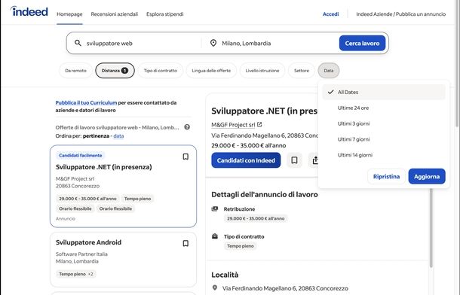Image resolution: width=460 pixels, height=295 pixels.
Task: Click pertinenza sort label
Action: tap(96, 135)
